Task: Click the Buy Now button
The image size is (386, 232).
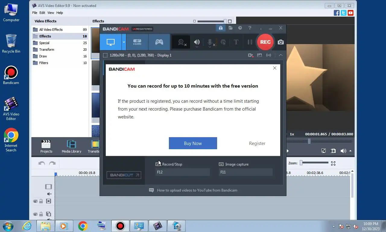Action: [193, 143]
